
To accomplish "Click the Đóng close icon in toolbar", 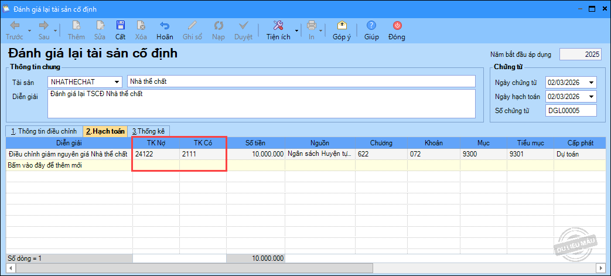I will click(x=397, y=26).
